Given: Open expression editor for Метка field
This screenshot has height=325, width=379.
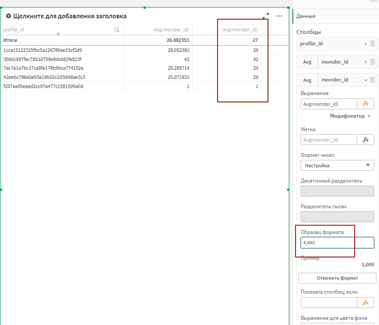Looking at the screenshot, I should 366,140.
